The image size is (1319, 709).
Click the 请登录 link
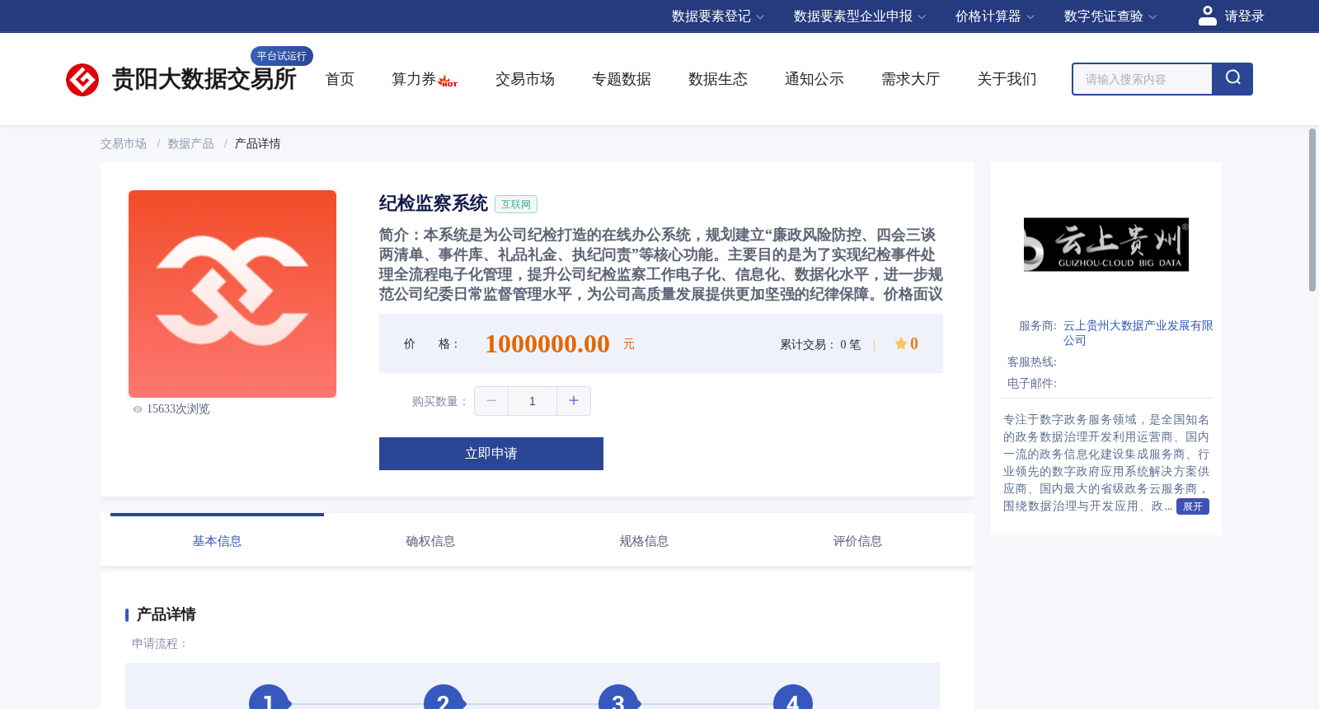pos(1244,16)
